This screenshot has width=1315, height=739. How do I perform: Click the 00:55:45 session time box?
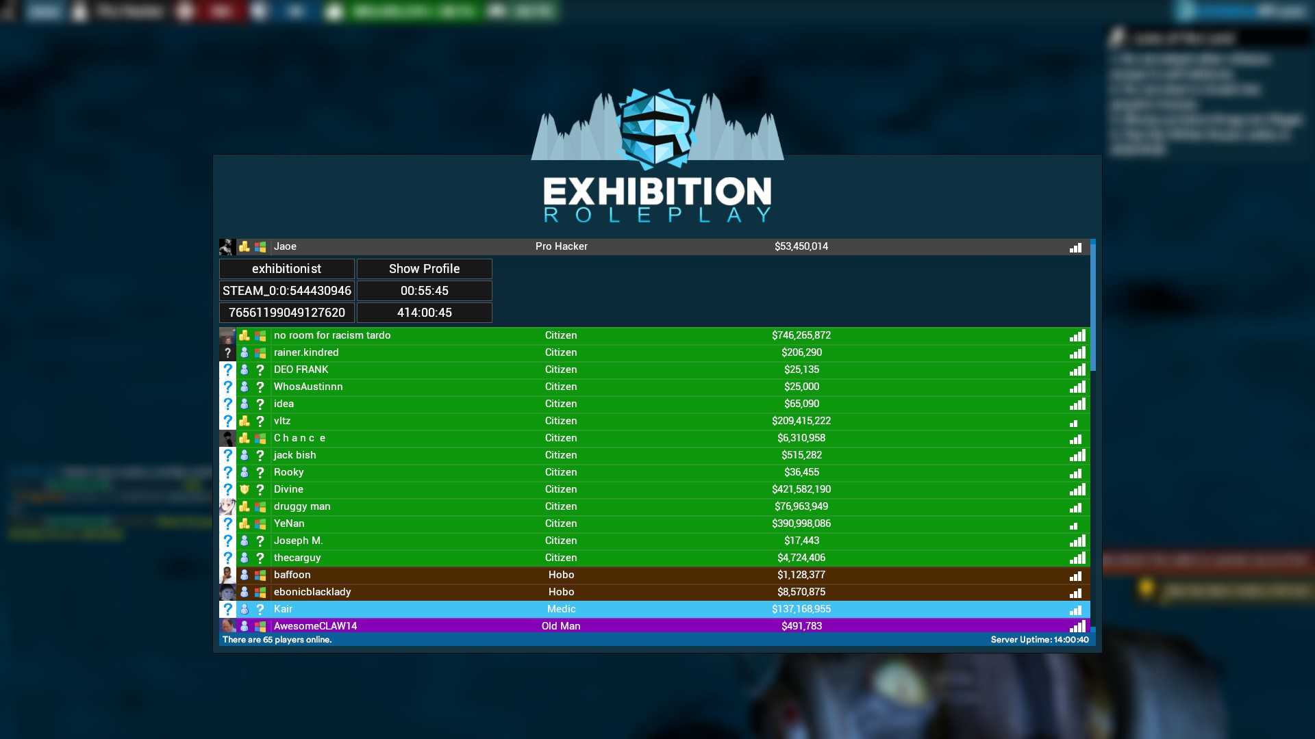click(x=425, y=291)
